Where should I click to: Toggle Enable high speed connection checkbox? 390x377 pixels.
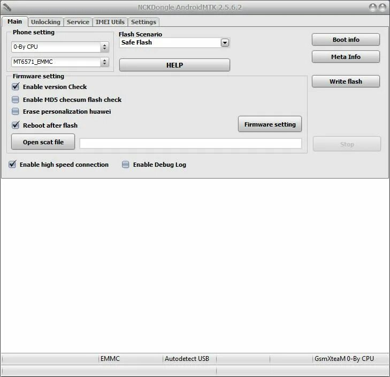click(12, 164)
